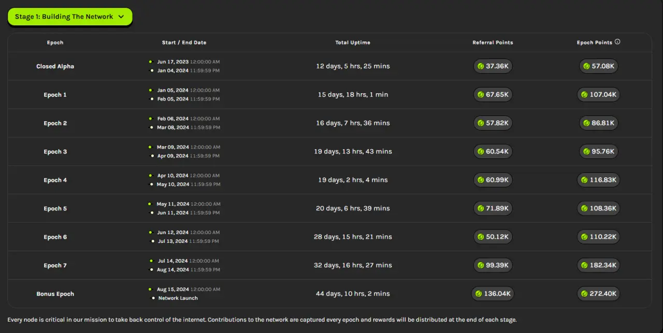Click the leaf icon in the 116.83K badge

tap(584, 180)
